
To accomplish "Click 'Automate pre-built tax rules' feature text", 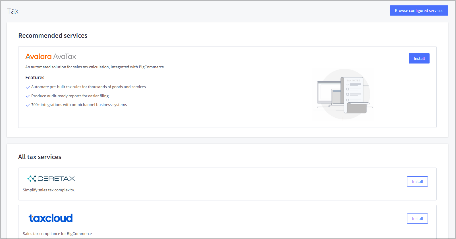I will click(x=88, y=87).
